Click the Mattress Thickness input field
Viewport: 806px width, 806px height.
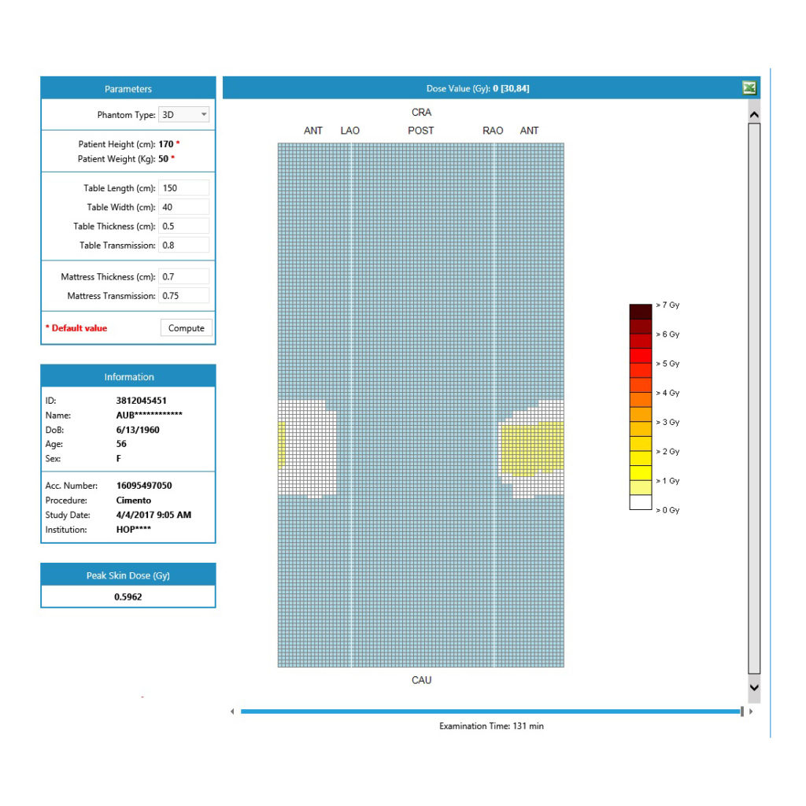183,277
